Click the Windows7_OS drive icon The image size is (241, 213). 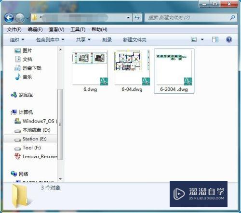(17, 121)
